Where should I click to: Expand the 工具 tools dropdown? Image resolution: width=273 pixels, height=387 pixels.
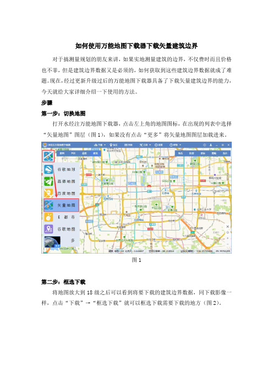(x=145, y=145)
